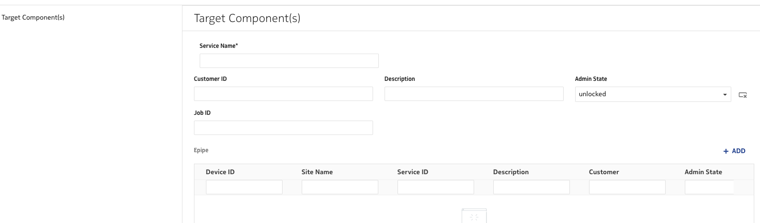
Task: Click the Admin State column header in table
Action: [703, 172]
